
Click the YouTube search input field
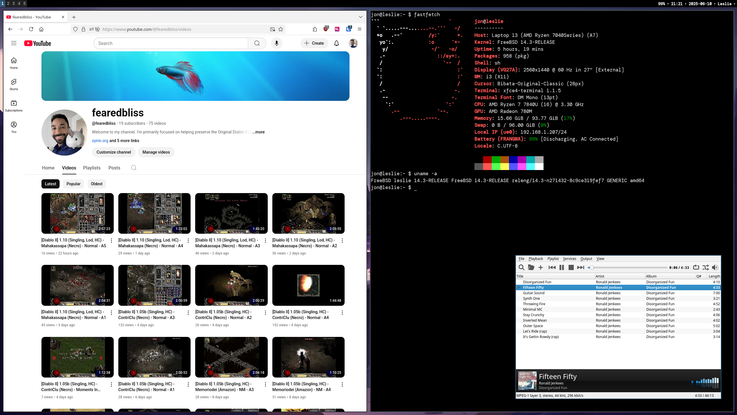(x=171, y=43)
